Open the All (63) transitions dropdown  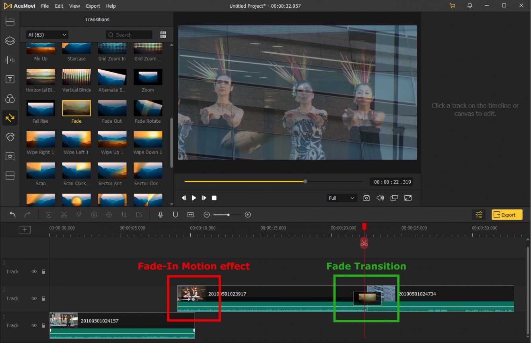47,35
